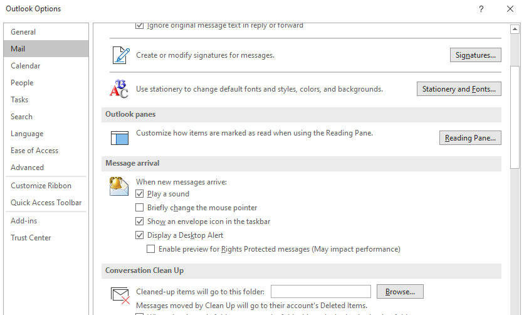Disable Display a Desktop Alert
This screenshot has width=524, height=315.
pyautogui.click(x=139, y=235)
